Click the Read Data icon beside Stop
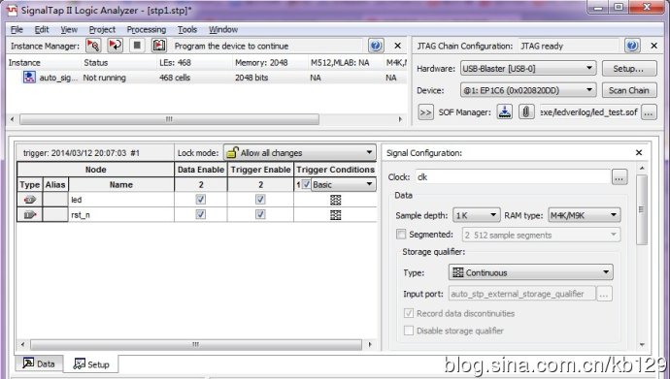Viewport: 670px width, 379px height. pos(159,46)
